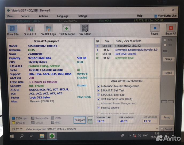Open Test & Repair section
The image size is (184, 145).
67,30
